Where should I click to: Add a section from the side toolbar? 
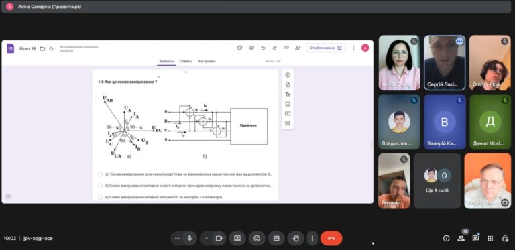[288, 123]
